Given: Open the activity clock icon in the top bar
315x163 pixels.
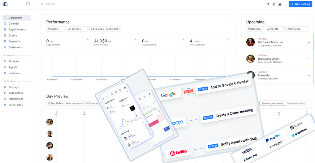Looking at the screenshot, I should point(274,4).
